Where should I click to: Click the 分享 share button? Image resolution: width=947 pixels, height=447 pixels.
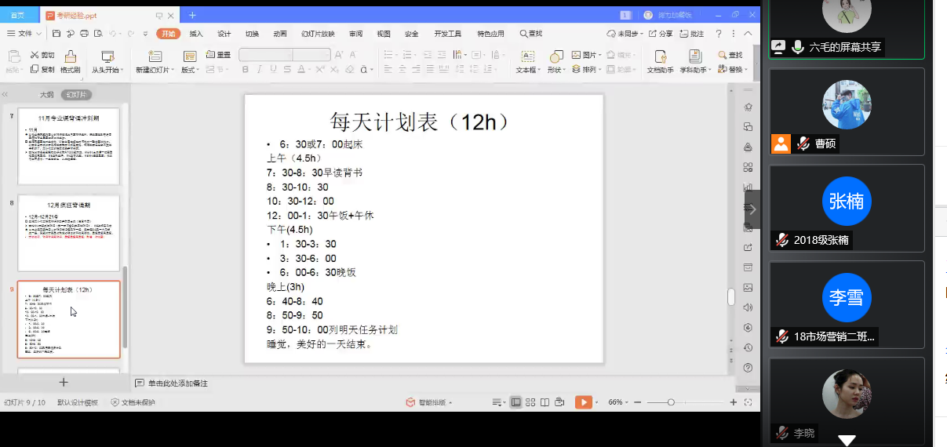pyautogui.click(x=661, y=34)
